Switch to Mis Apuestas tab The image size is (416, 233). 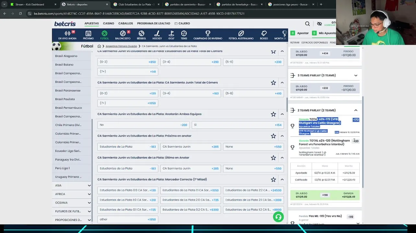(324, 33)
